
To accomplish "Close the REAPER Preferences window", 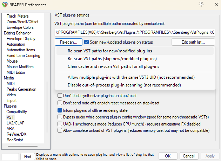I will (217, 5).
